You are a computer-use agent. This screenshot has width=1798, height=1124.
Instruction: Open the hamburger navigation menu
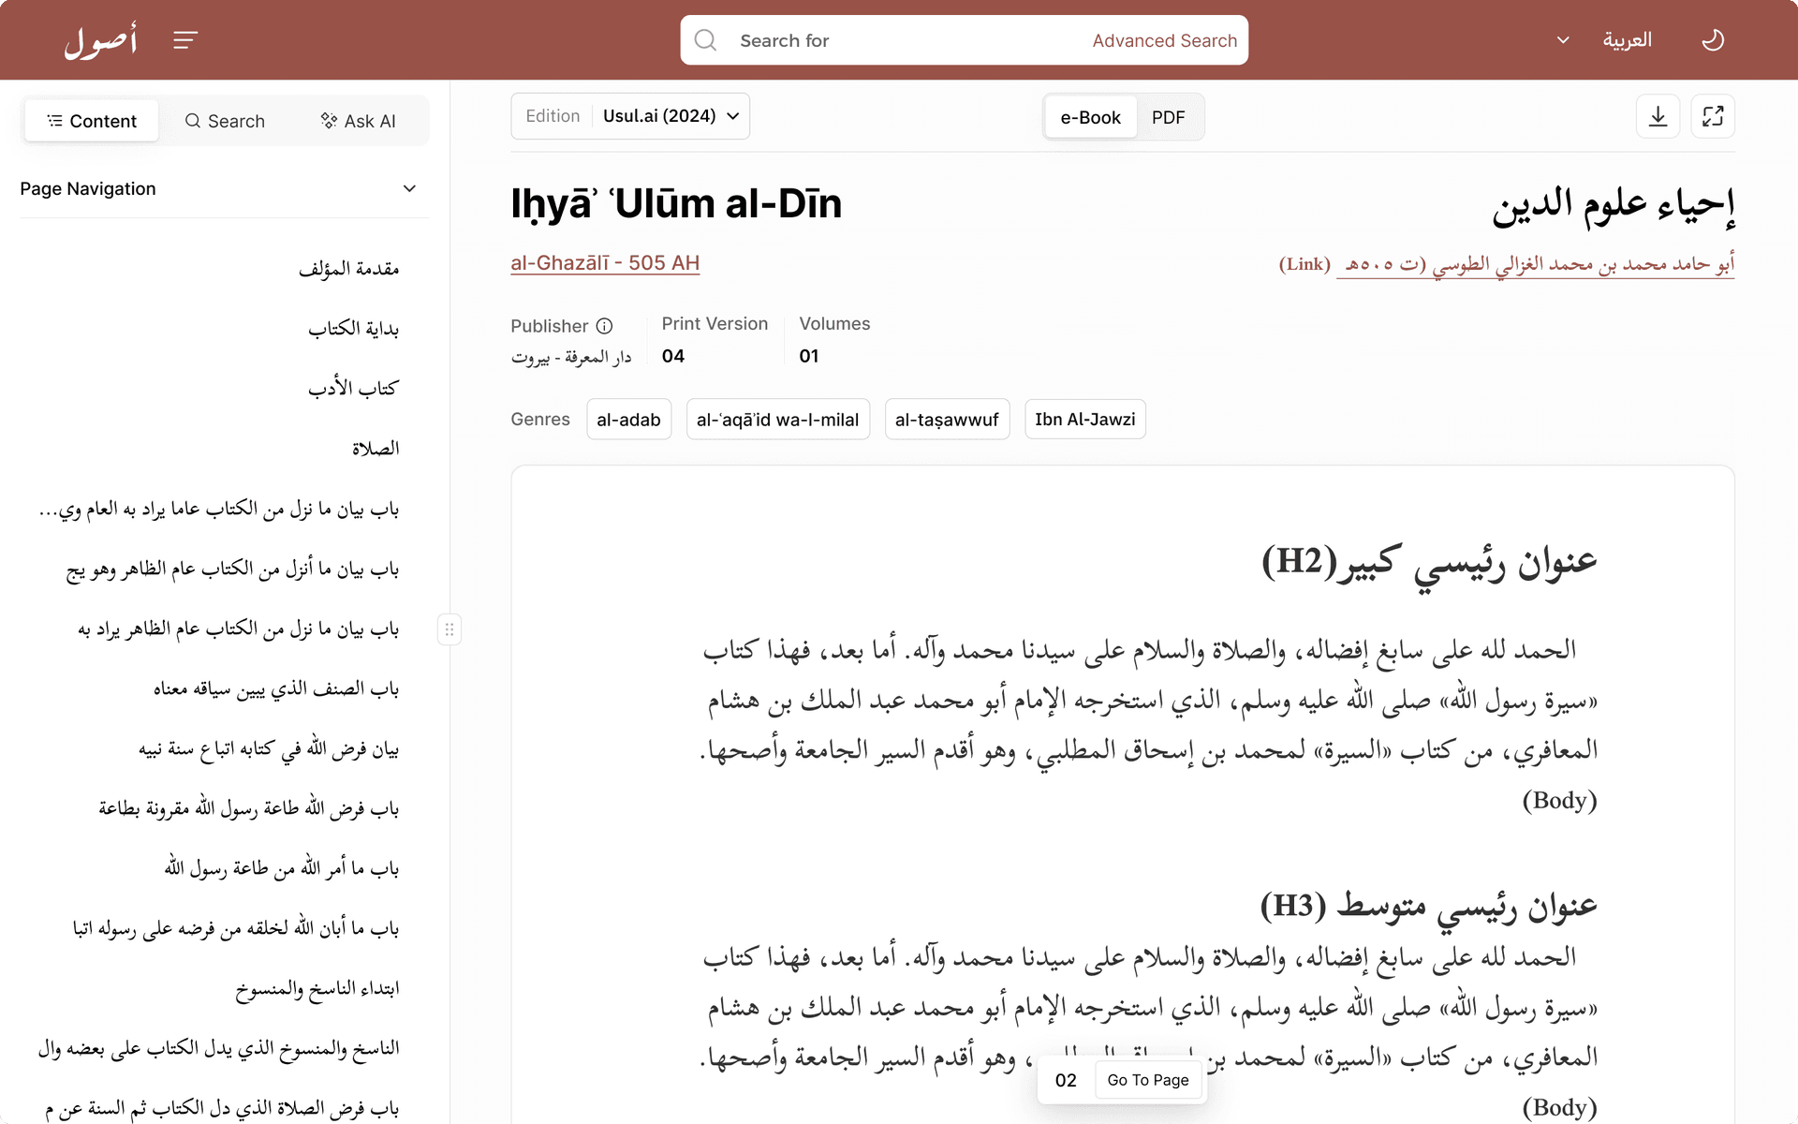[x=184, y=39]
